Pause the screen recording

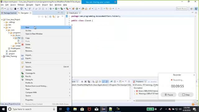pyautogui.click(x=169, y=95)
